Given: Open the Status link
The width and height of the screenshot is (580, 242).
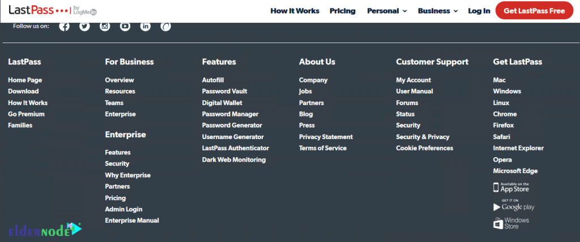Looking at the screenshot, I should click(x=406, y=114).
